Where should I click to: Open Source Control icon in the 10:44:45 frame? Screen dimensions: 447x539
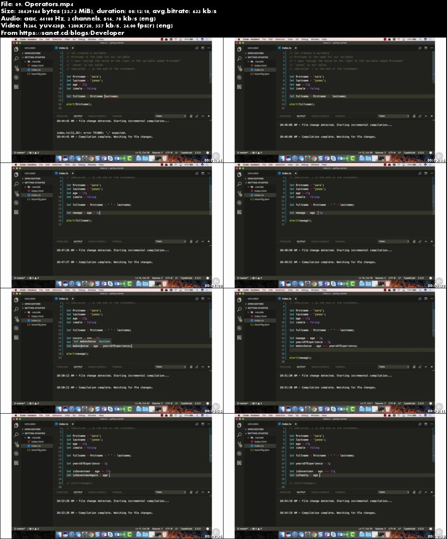pyautogui.click(x=17, y=68)
